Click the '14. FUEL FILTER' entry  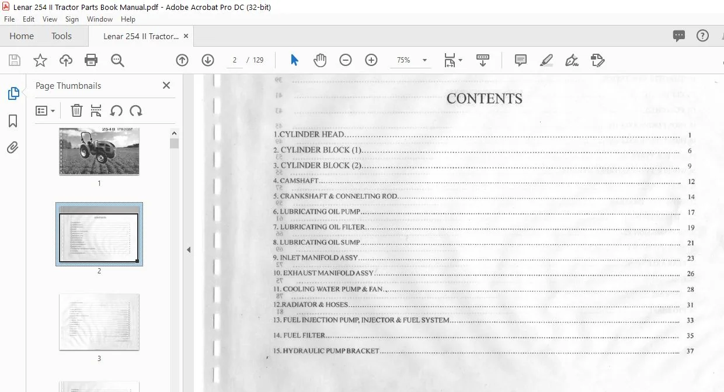point(299,336)
